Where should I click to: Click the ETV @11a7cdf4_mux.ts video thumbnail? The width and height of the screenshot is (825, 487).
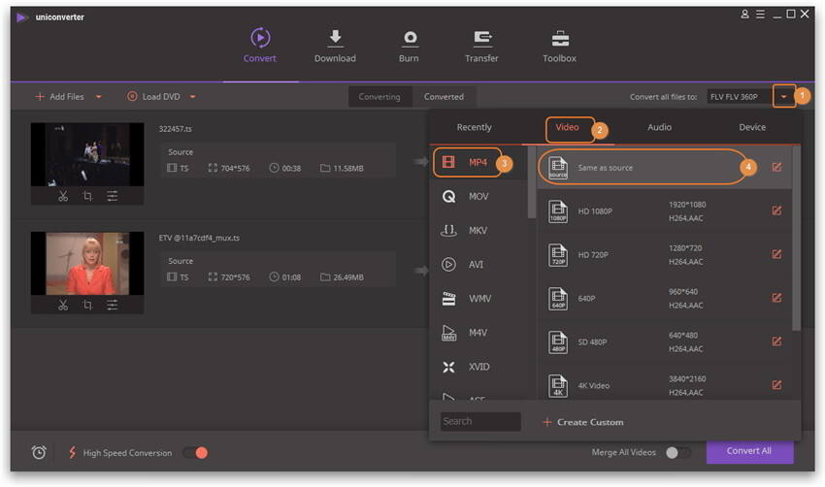[87, 263]
